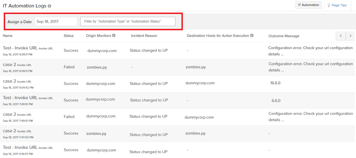Click zombies.py origin monitor in Failed row
Viewport: 356px width, 158px height.
coord(97,67)
